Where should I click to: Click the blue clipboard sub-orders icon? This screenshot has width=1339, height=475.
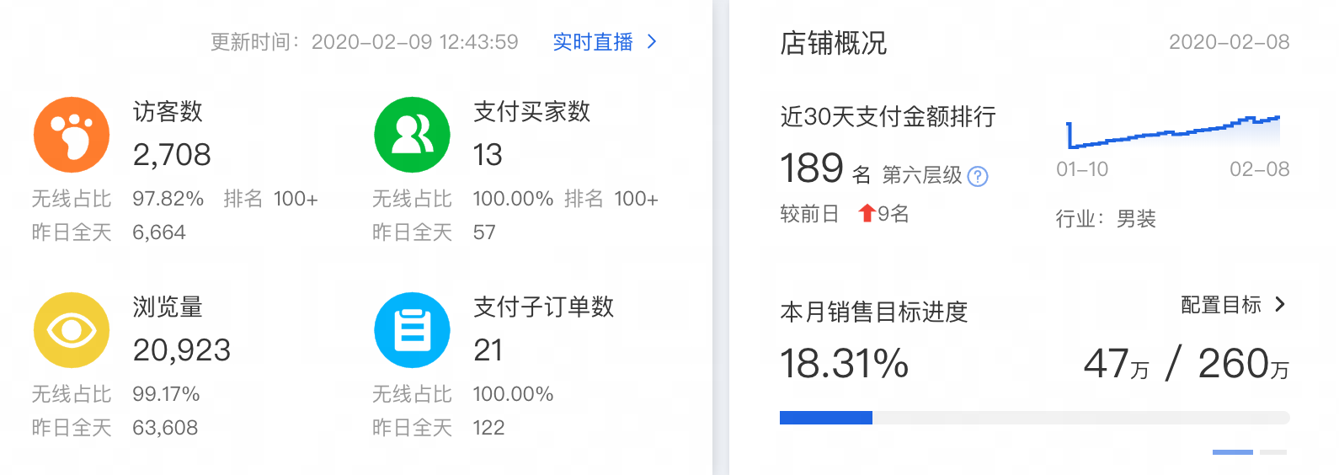click(x=412, y=330)
